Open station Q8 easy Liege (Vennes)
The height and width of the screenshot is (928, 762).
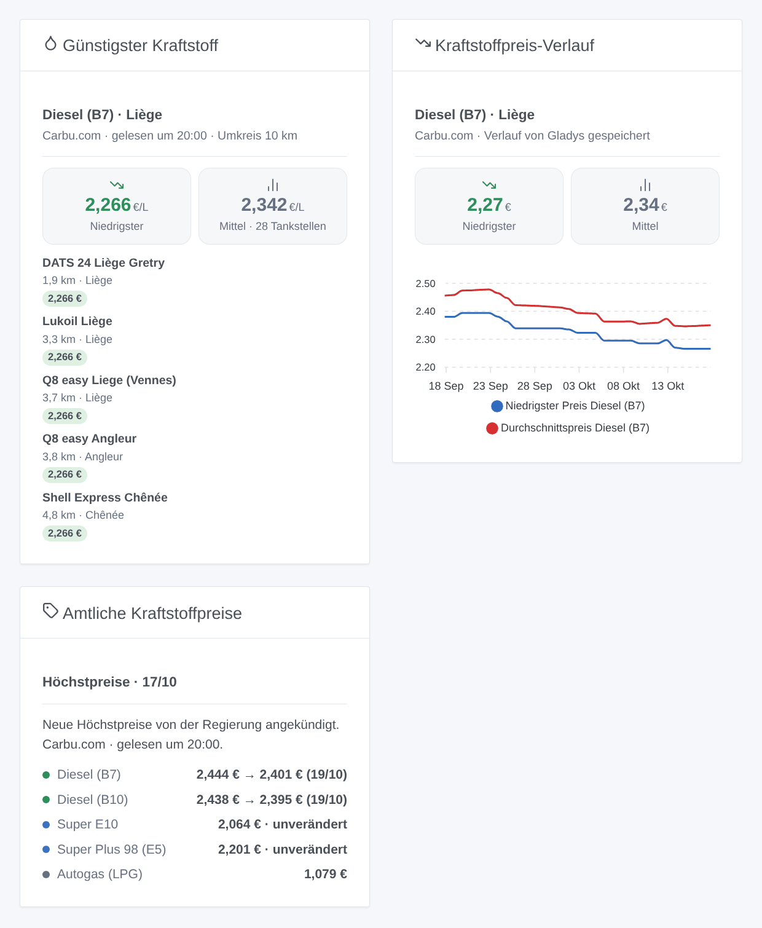click(x=109, y=380)
